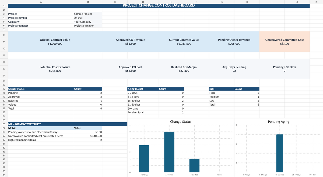Click the 'Pending >30 Days' label
The height and width of the screenshot is (177, 323).
285,67
